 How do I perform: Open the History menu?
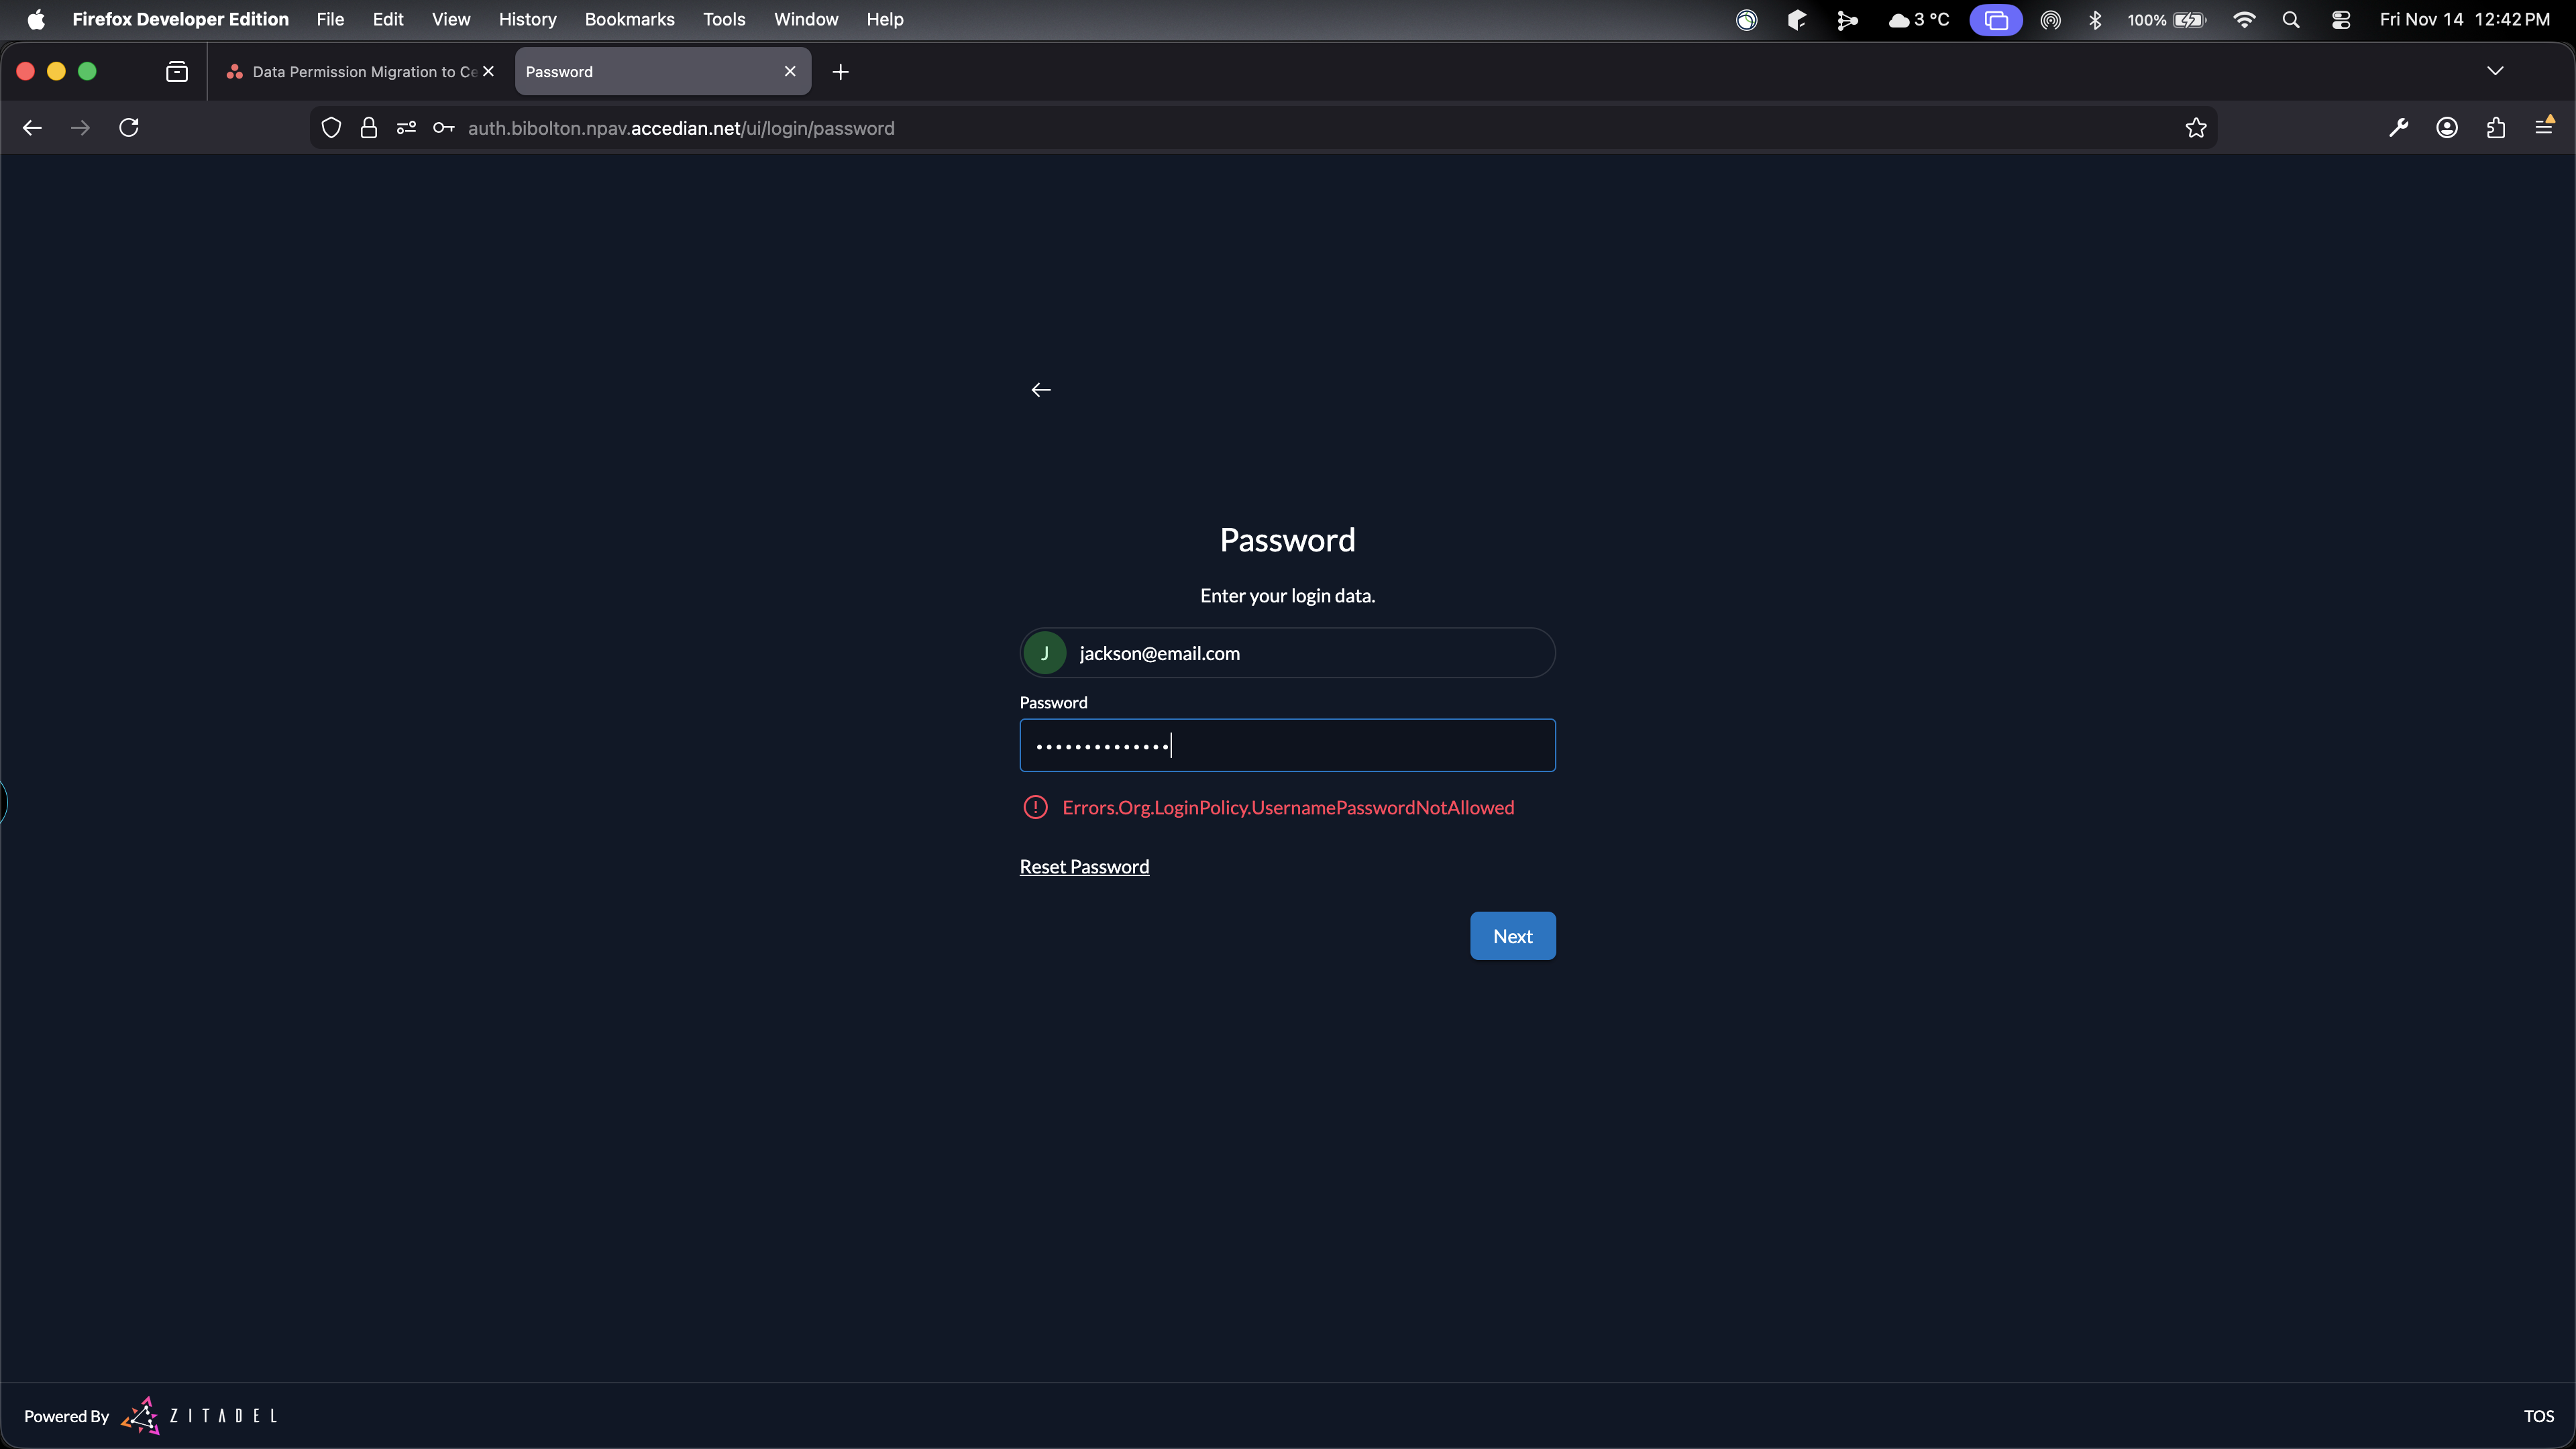click(527, 20)
